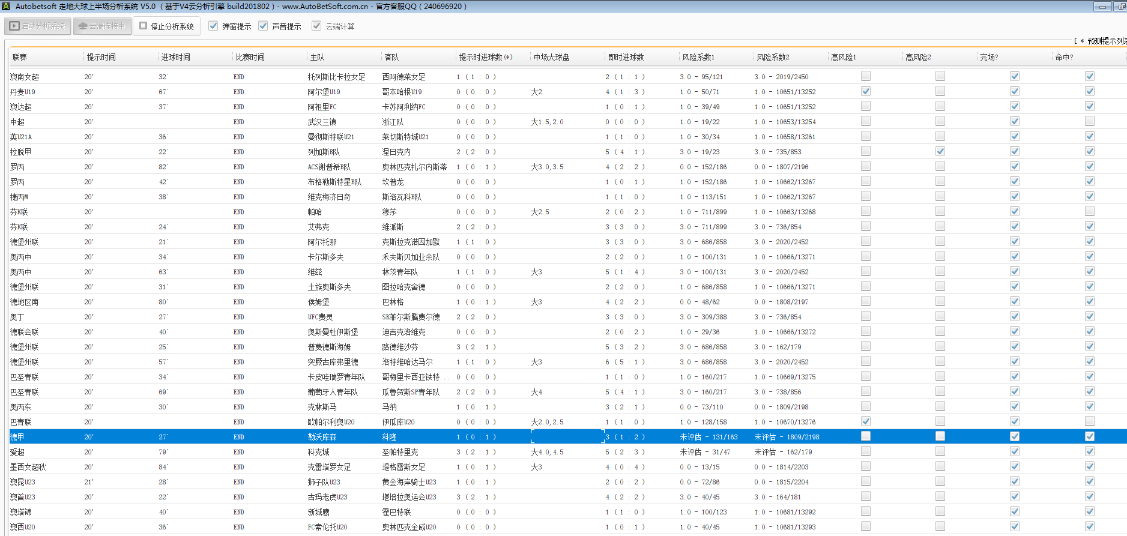The image size is (1127, 536).
Task: Click the Autobetsoft app icon in title bar
Action: click(6, 6)
